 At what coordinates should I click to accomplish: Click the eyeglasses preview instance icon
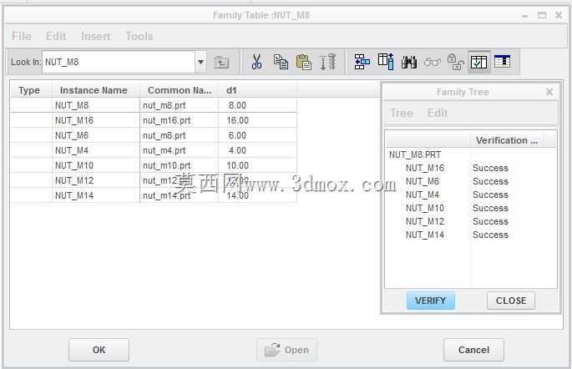point(433,62)
